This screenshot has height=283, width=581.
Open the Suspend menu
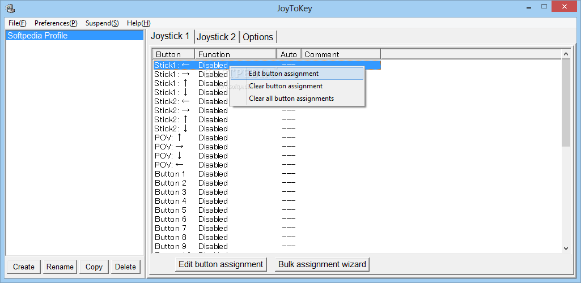[102, 23]
